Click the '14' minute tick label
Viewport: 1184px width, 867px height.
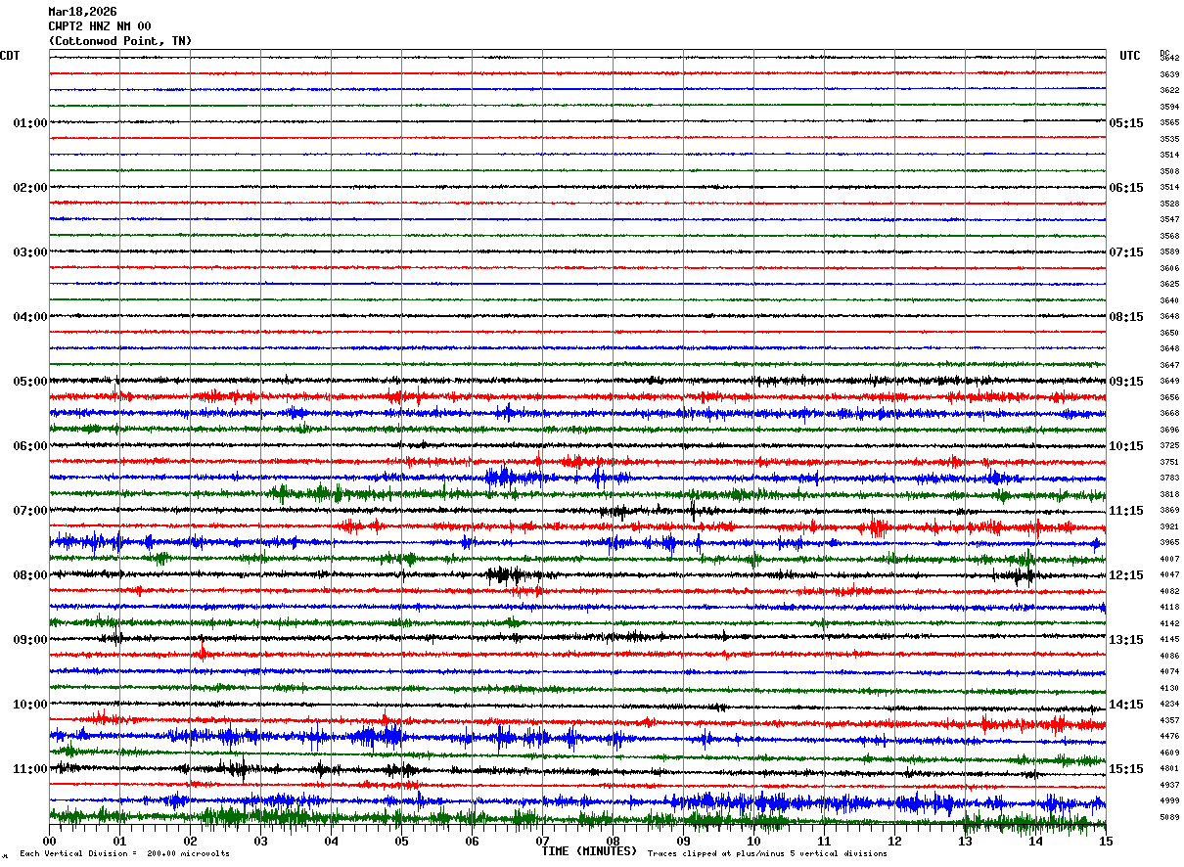point(1036,842)
